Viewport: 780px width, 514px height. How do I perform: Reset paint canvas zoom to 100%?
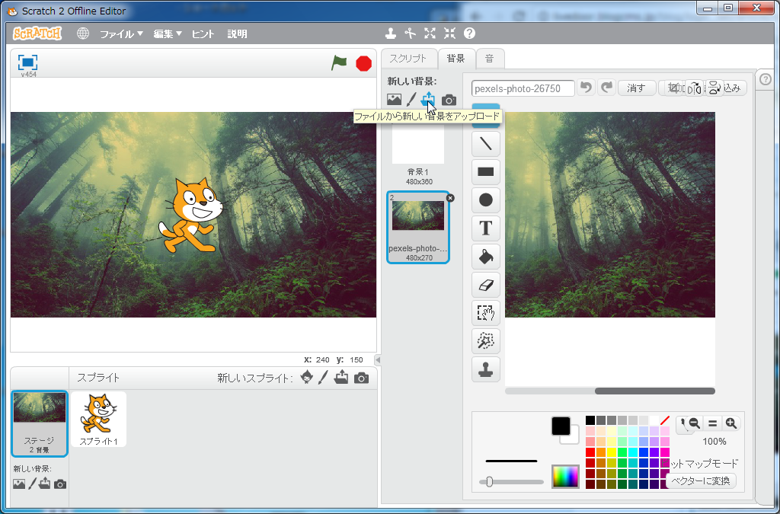712,423
